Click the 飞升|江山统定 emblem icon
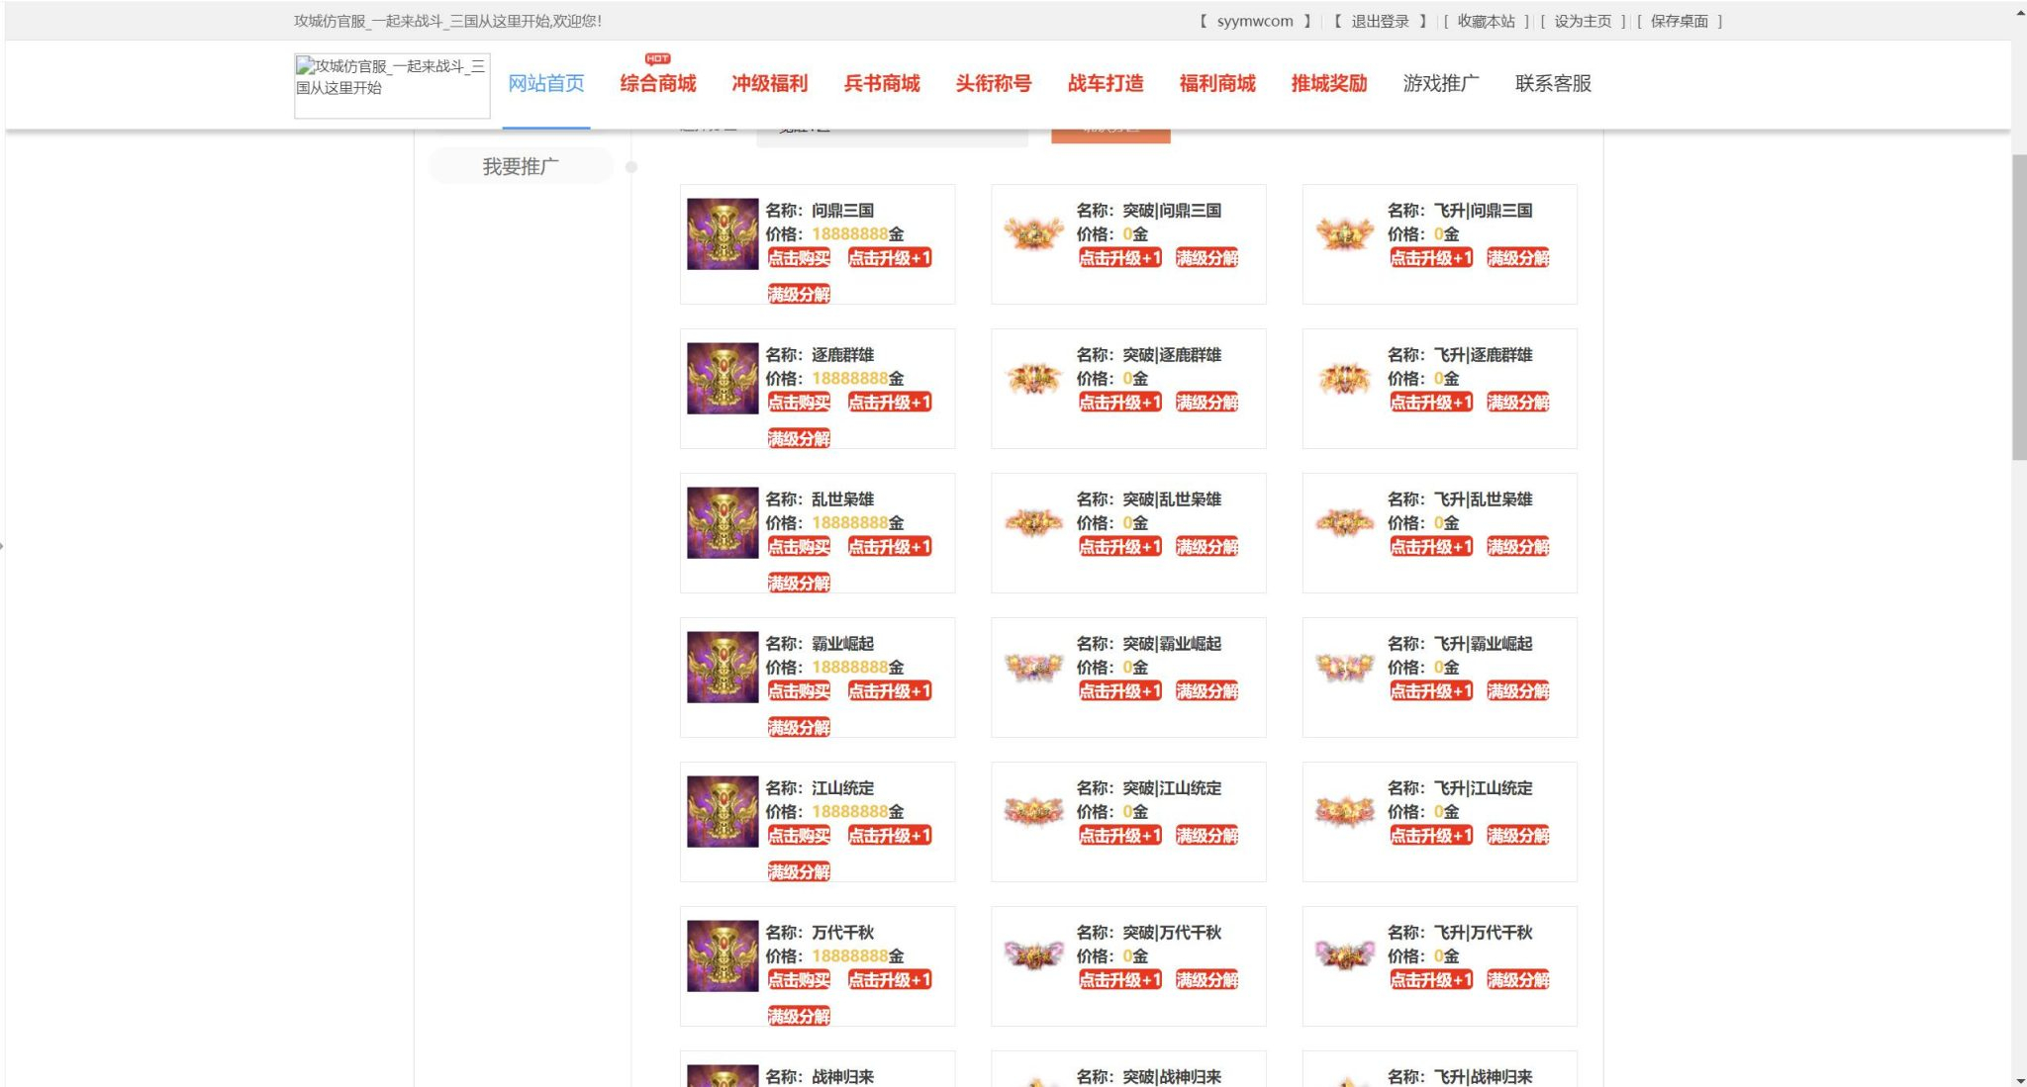This screenshot has width=2027, height=1087. pyautogui.click(x=1344, y=811)
